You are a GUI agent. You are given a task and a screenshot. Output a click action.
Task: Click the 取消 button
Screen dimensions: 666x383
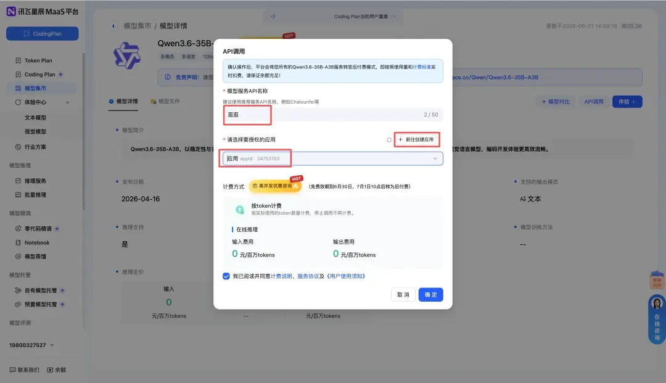point(403,295)
